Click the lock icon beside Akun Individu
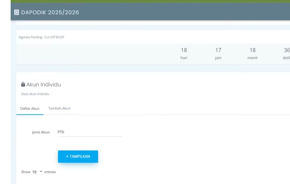Screen dimensions: 290x184 click(23, 84)
